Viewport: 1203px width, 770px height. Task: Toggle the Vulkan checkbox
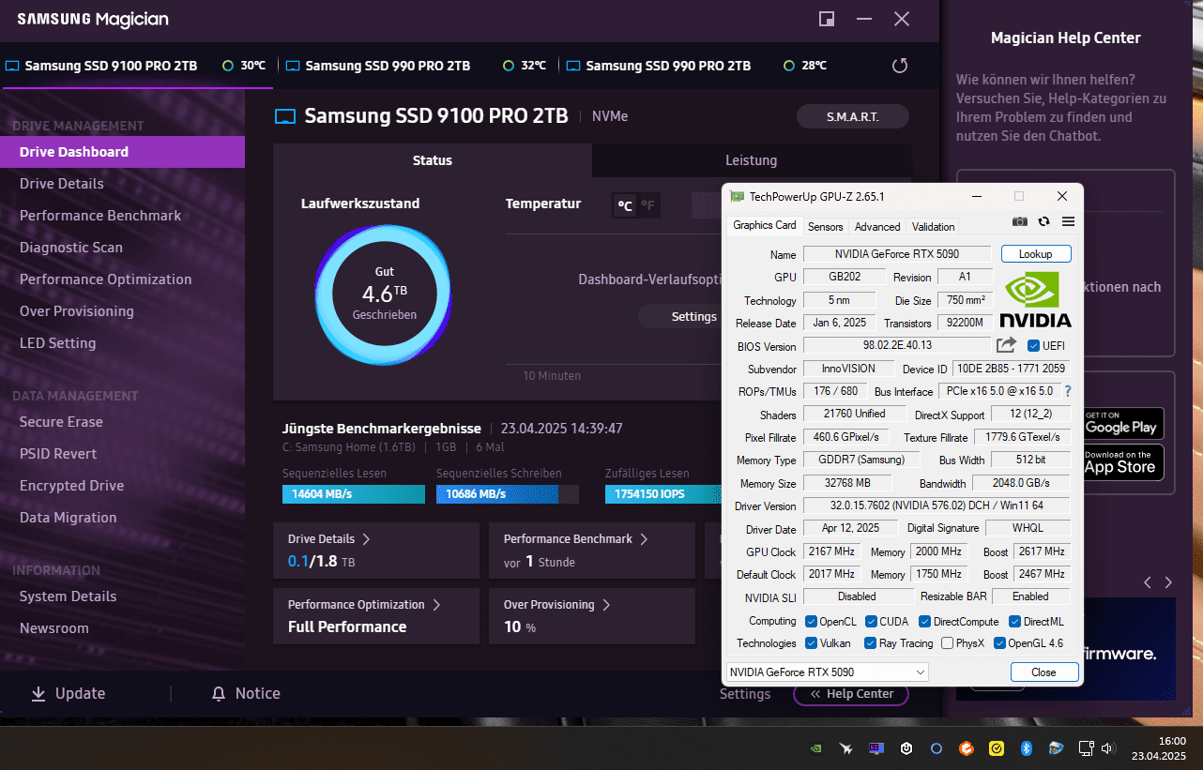point(811,643)
